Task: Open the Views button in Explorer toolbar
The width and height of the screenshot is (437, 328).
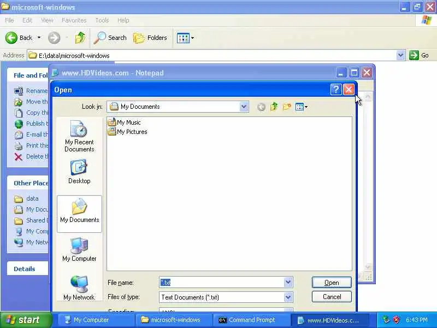Action: pyautogui.click(x=185, y=38)
